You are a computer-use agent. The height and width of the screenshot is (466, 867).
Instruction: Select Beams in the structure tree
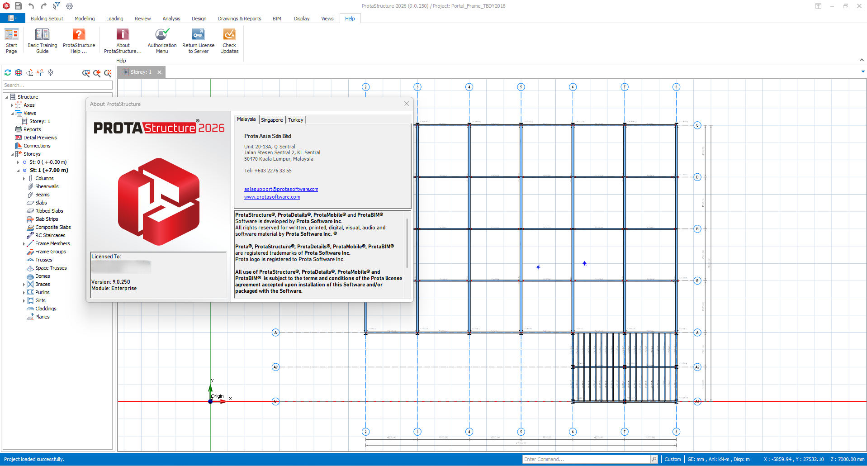point(43,195)
